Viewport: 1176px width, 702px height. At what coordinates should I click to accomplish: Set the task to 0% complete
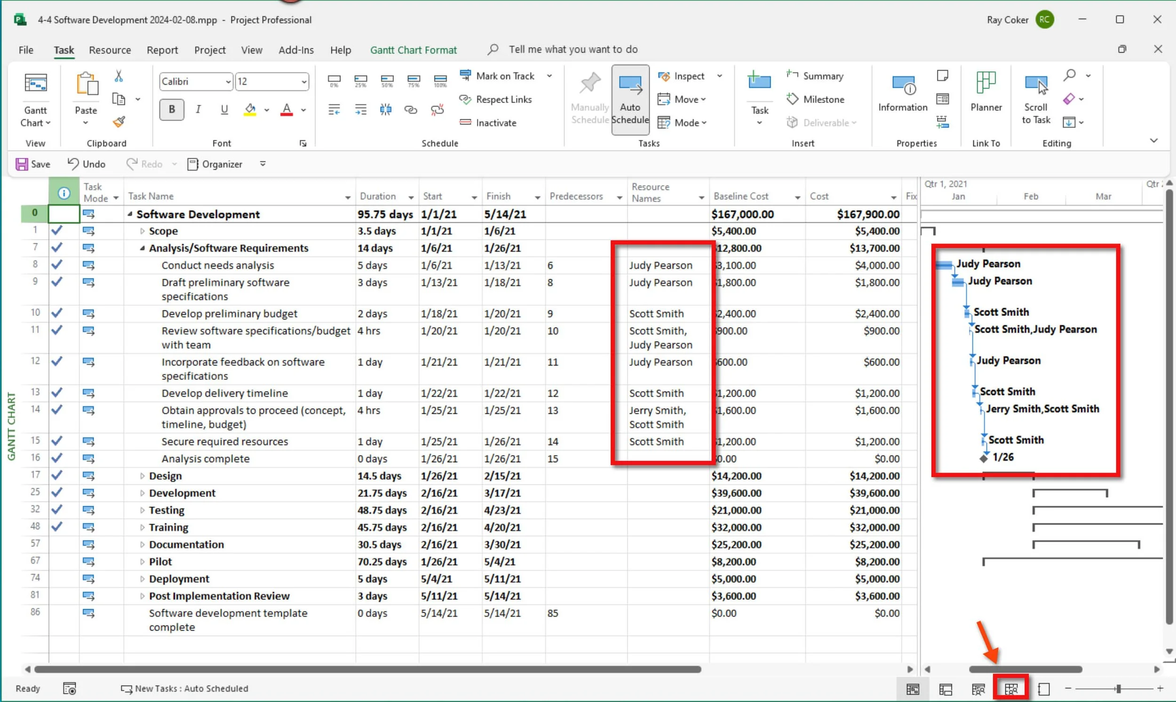334,81
